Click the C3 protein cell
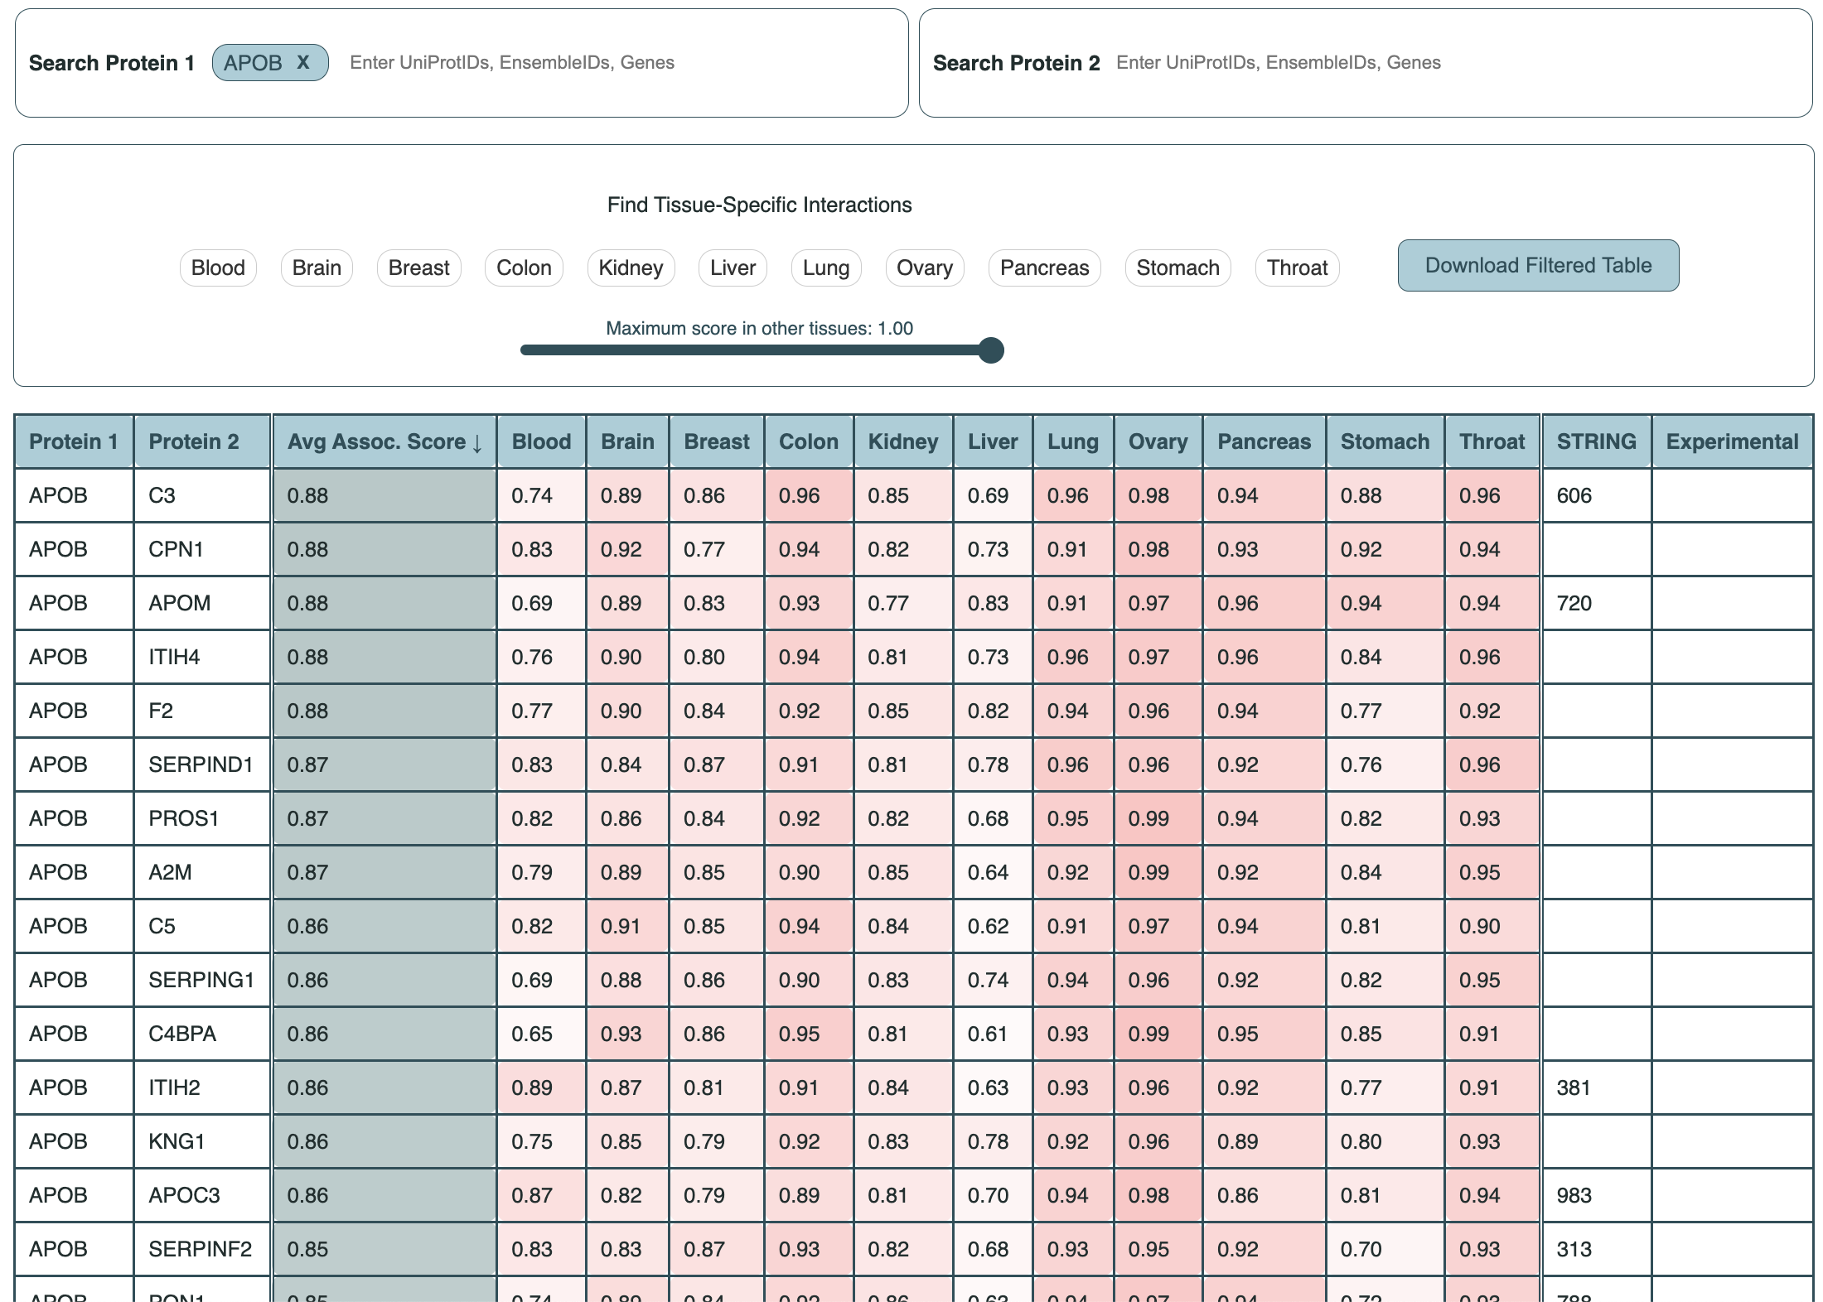Viewport: 1823px width, 1302px height. 162,495
